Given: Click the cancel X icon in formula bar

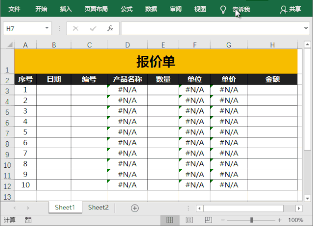Looking at the screenshot, I should 75,28.
